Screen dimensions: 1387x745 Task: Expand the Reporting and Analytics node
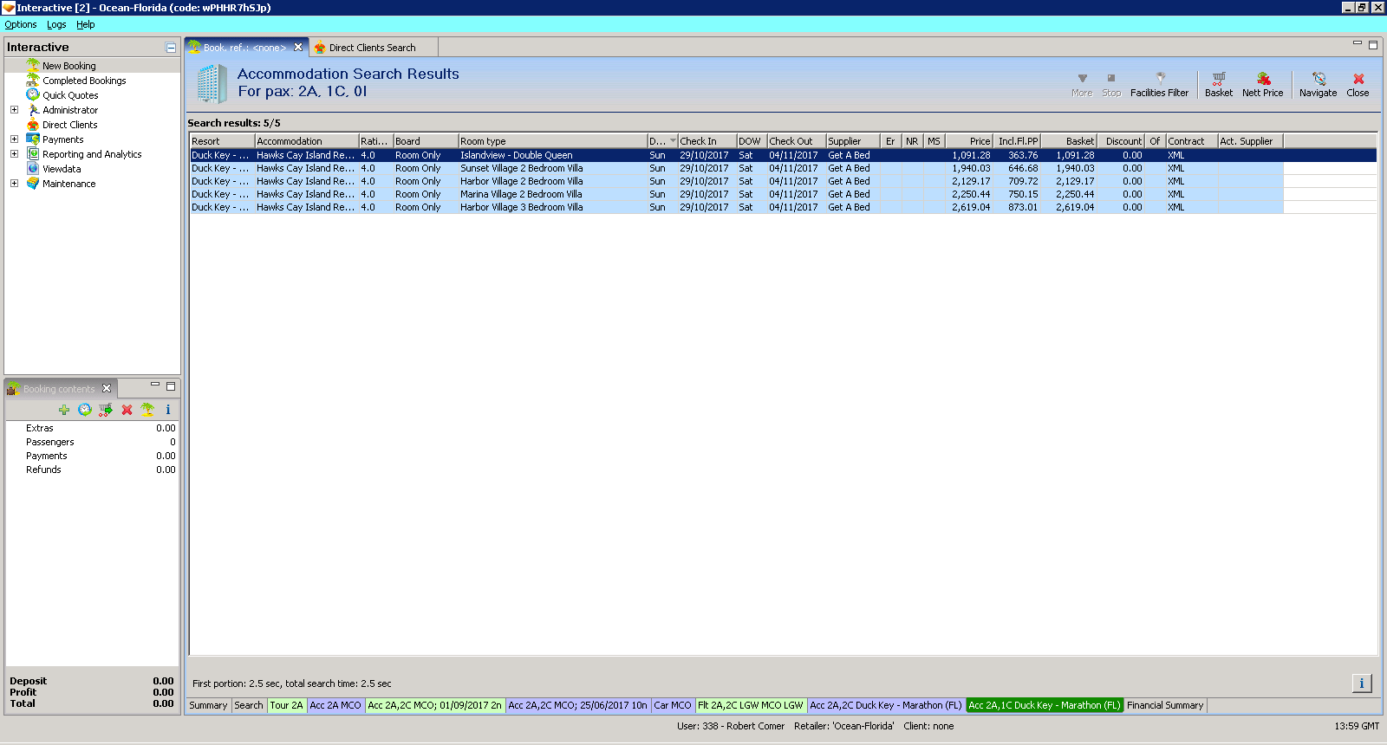click(x=14, y=154)
